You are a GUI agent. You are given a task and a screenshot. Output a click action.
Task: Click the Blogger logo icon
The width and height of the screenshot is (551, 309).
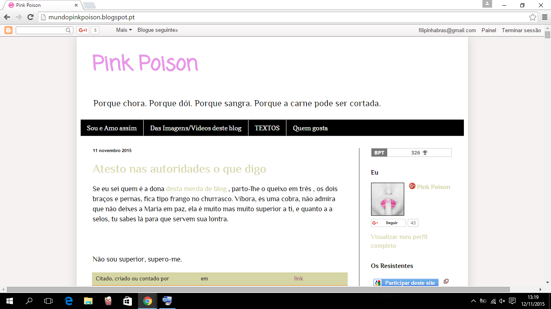(8, 30)
